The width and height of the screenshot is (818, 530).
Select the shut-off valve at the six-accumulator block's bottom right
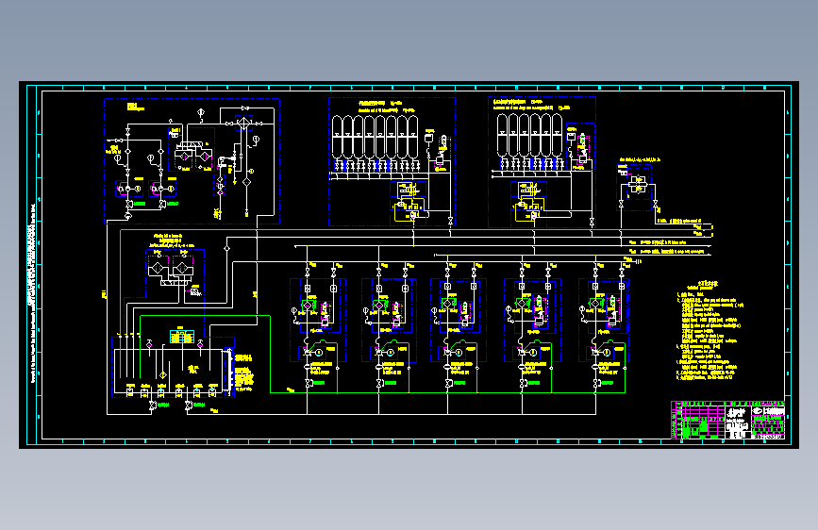coord(592,223)
